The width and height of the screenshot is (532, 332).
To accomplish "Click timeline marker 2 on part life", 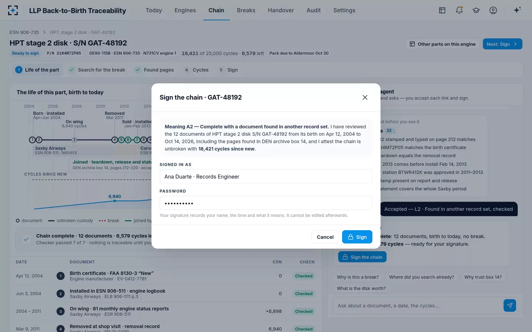I will tap(39, 140).
